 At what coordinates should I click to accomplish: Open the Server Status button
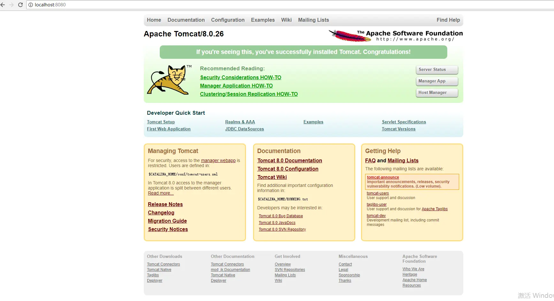pos(437,70)
